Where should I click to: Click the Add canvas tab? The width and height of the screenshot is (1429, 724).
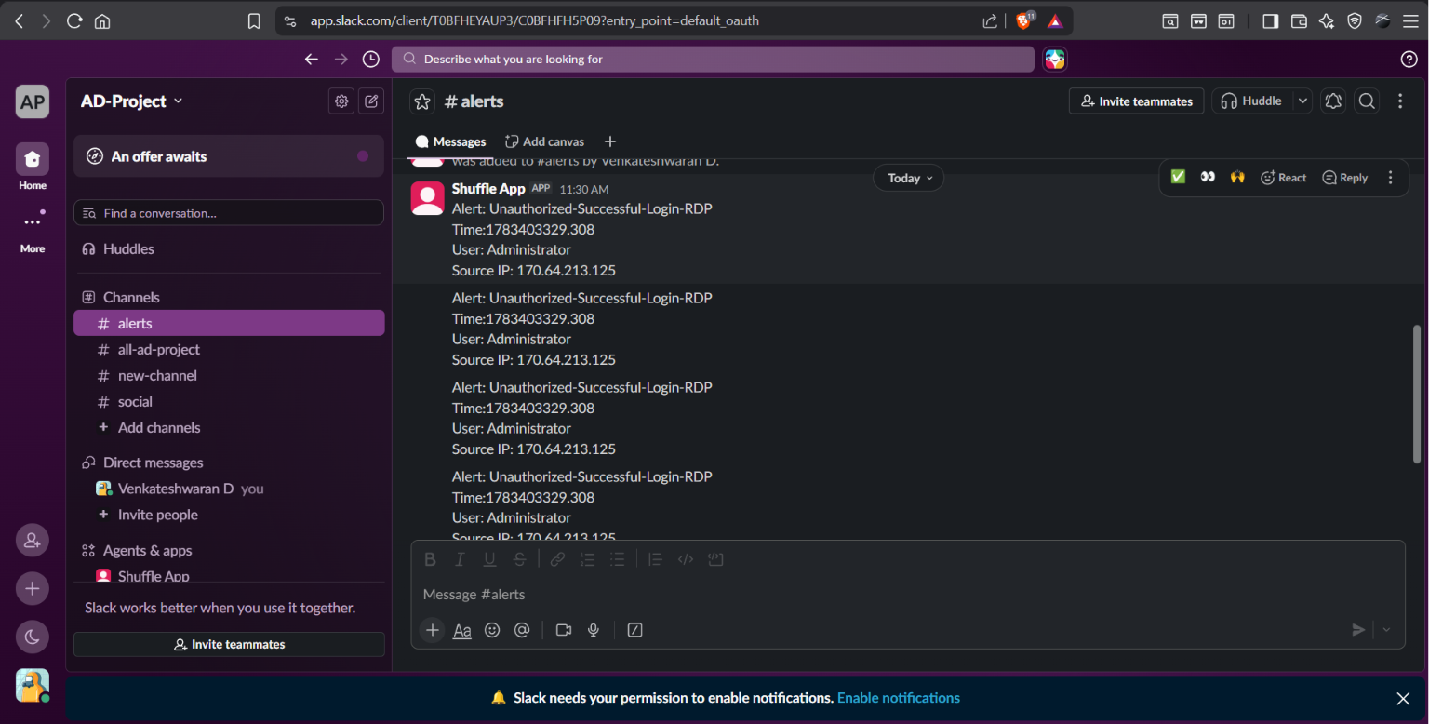[544, 141]
